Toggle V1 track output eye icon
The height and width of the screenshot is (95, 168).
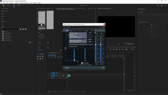tap(59, 73)
